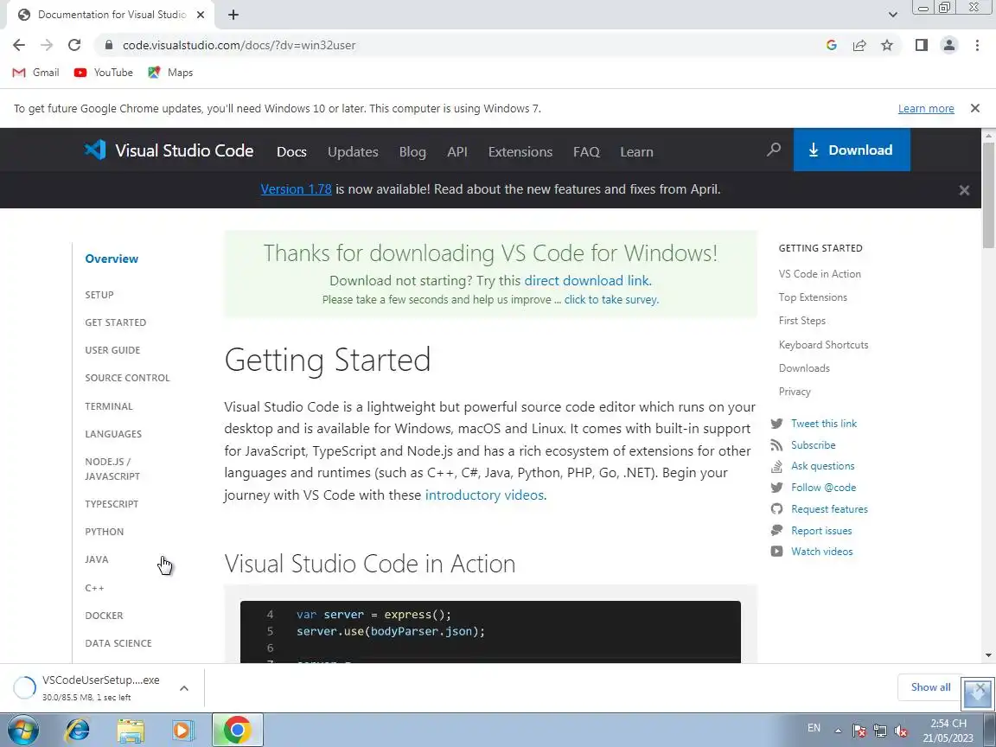This screenshot has width=996, height=747.
Task: Open the Docs navigation item
Action: coord(291,152)
